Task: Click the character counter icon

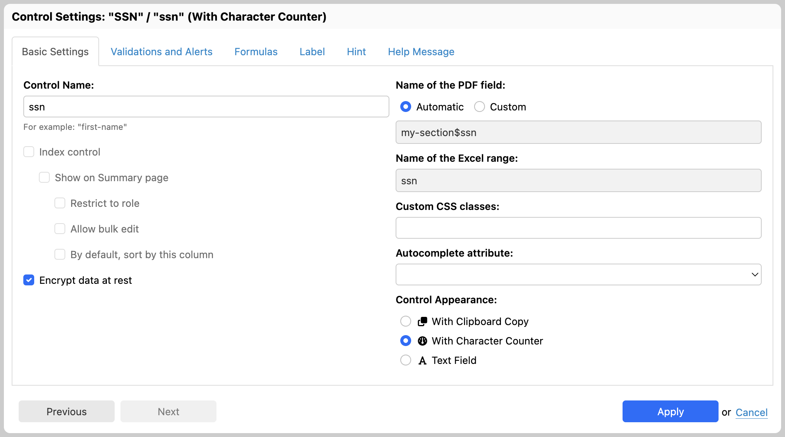Action: [422, 341]
